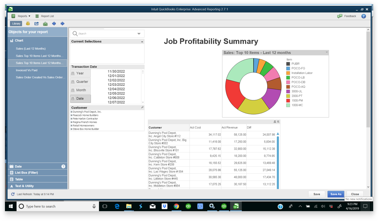This screenshot has height=221, width=379.
Task: Expand Peacock Home Builders customer node
Action: click(x=72, y=115)
